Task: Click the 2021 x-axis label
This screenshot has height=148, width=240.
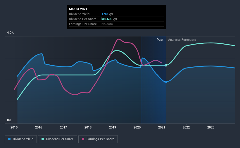Action: pyautogui.click(x=162, y=127)
